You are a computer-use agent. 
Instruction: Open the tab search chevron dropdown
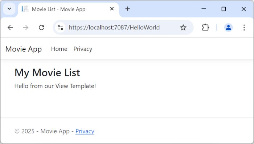[9, 9]
